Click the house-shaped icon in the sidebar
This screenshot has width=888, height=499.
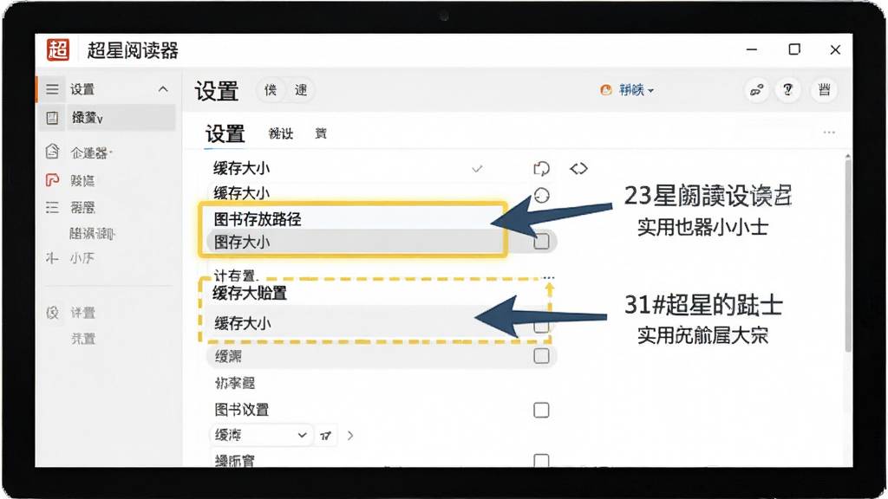click(52, 151)
